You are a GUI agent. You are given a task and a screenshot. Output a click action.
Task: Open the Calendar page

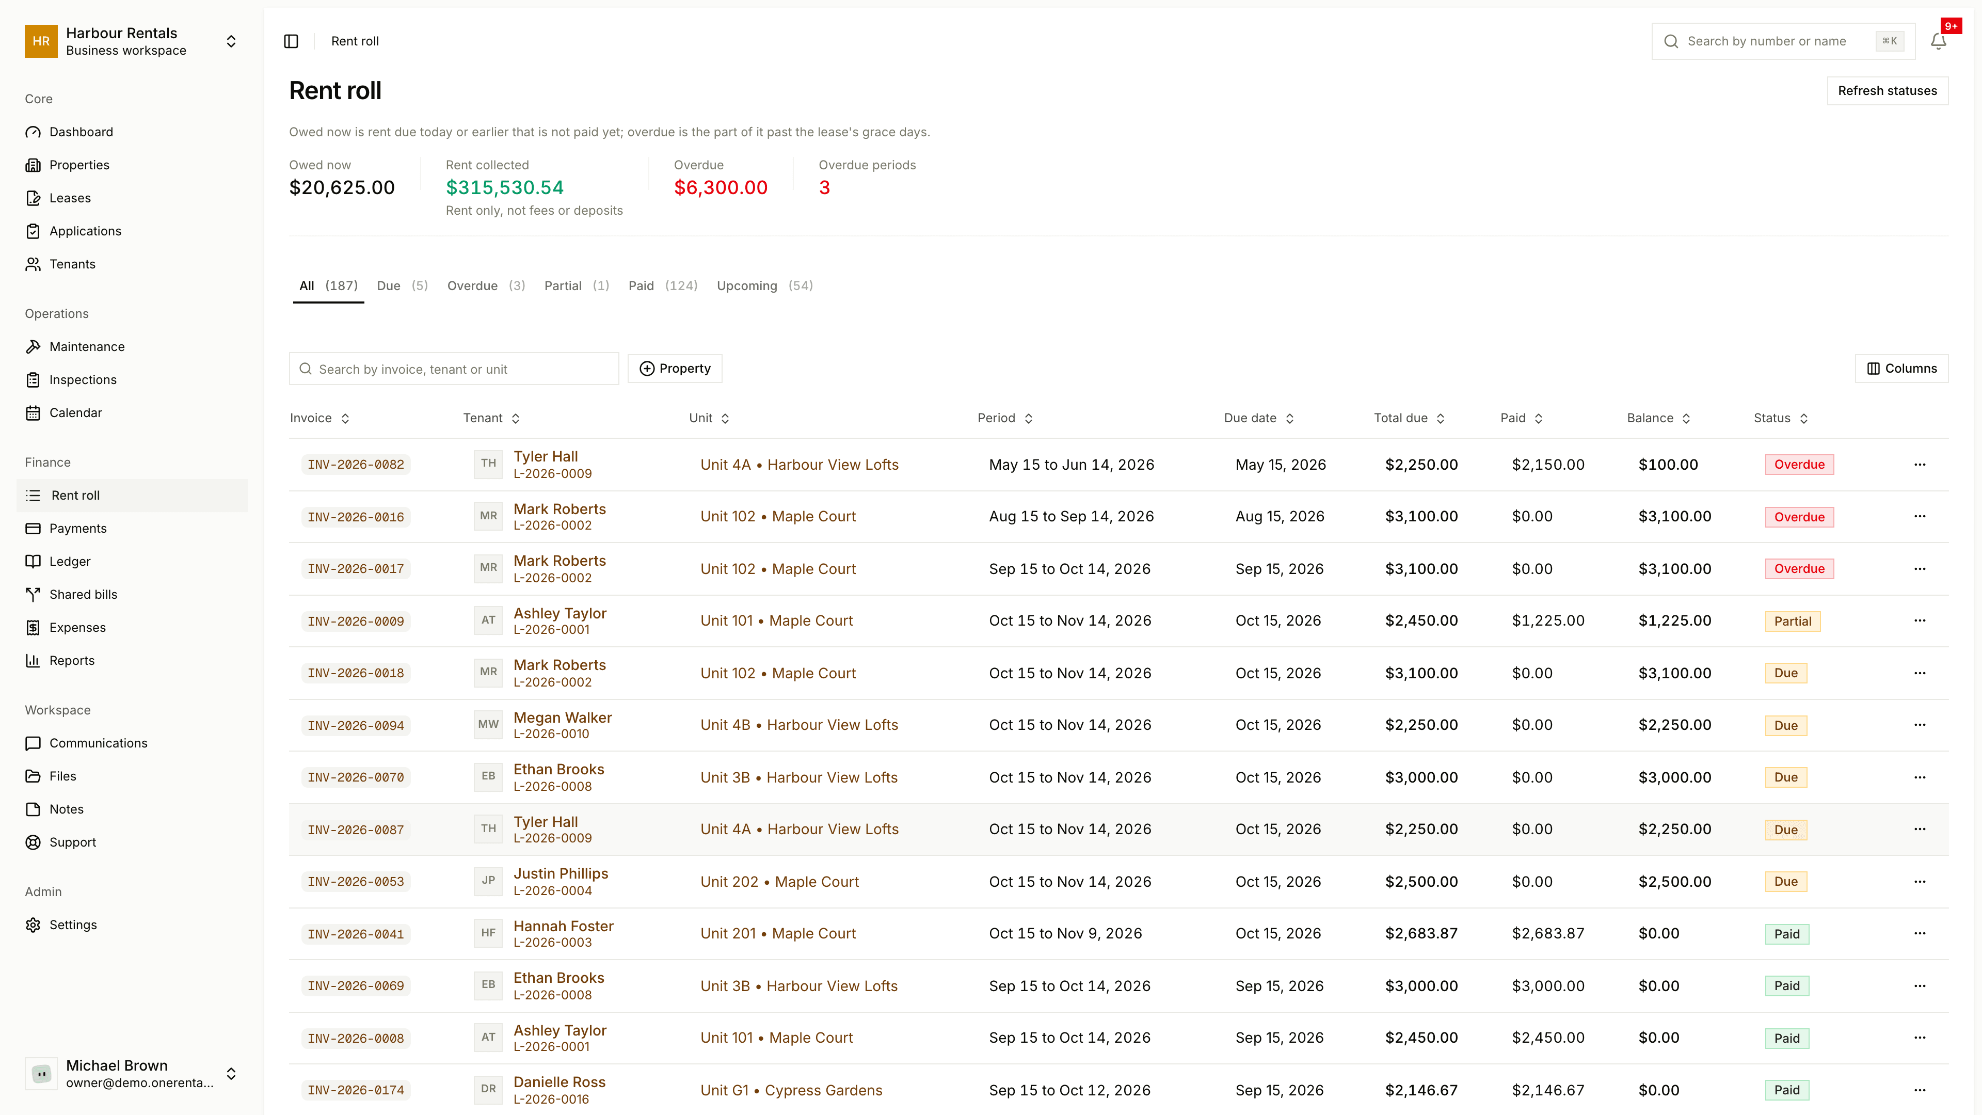pyautogui.click(x=132, y=413)
